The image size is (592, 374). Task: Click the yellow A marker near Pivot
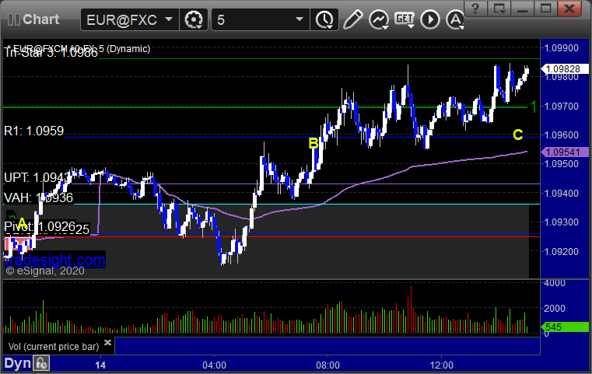click(x=22, y=222)
